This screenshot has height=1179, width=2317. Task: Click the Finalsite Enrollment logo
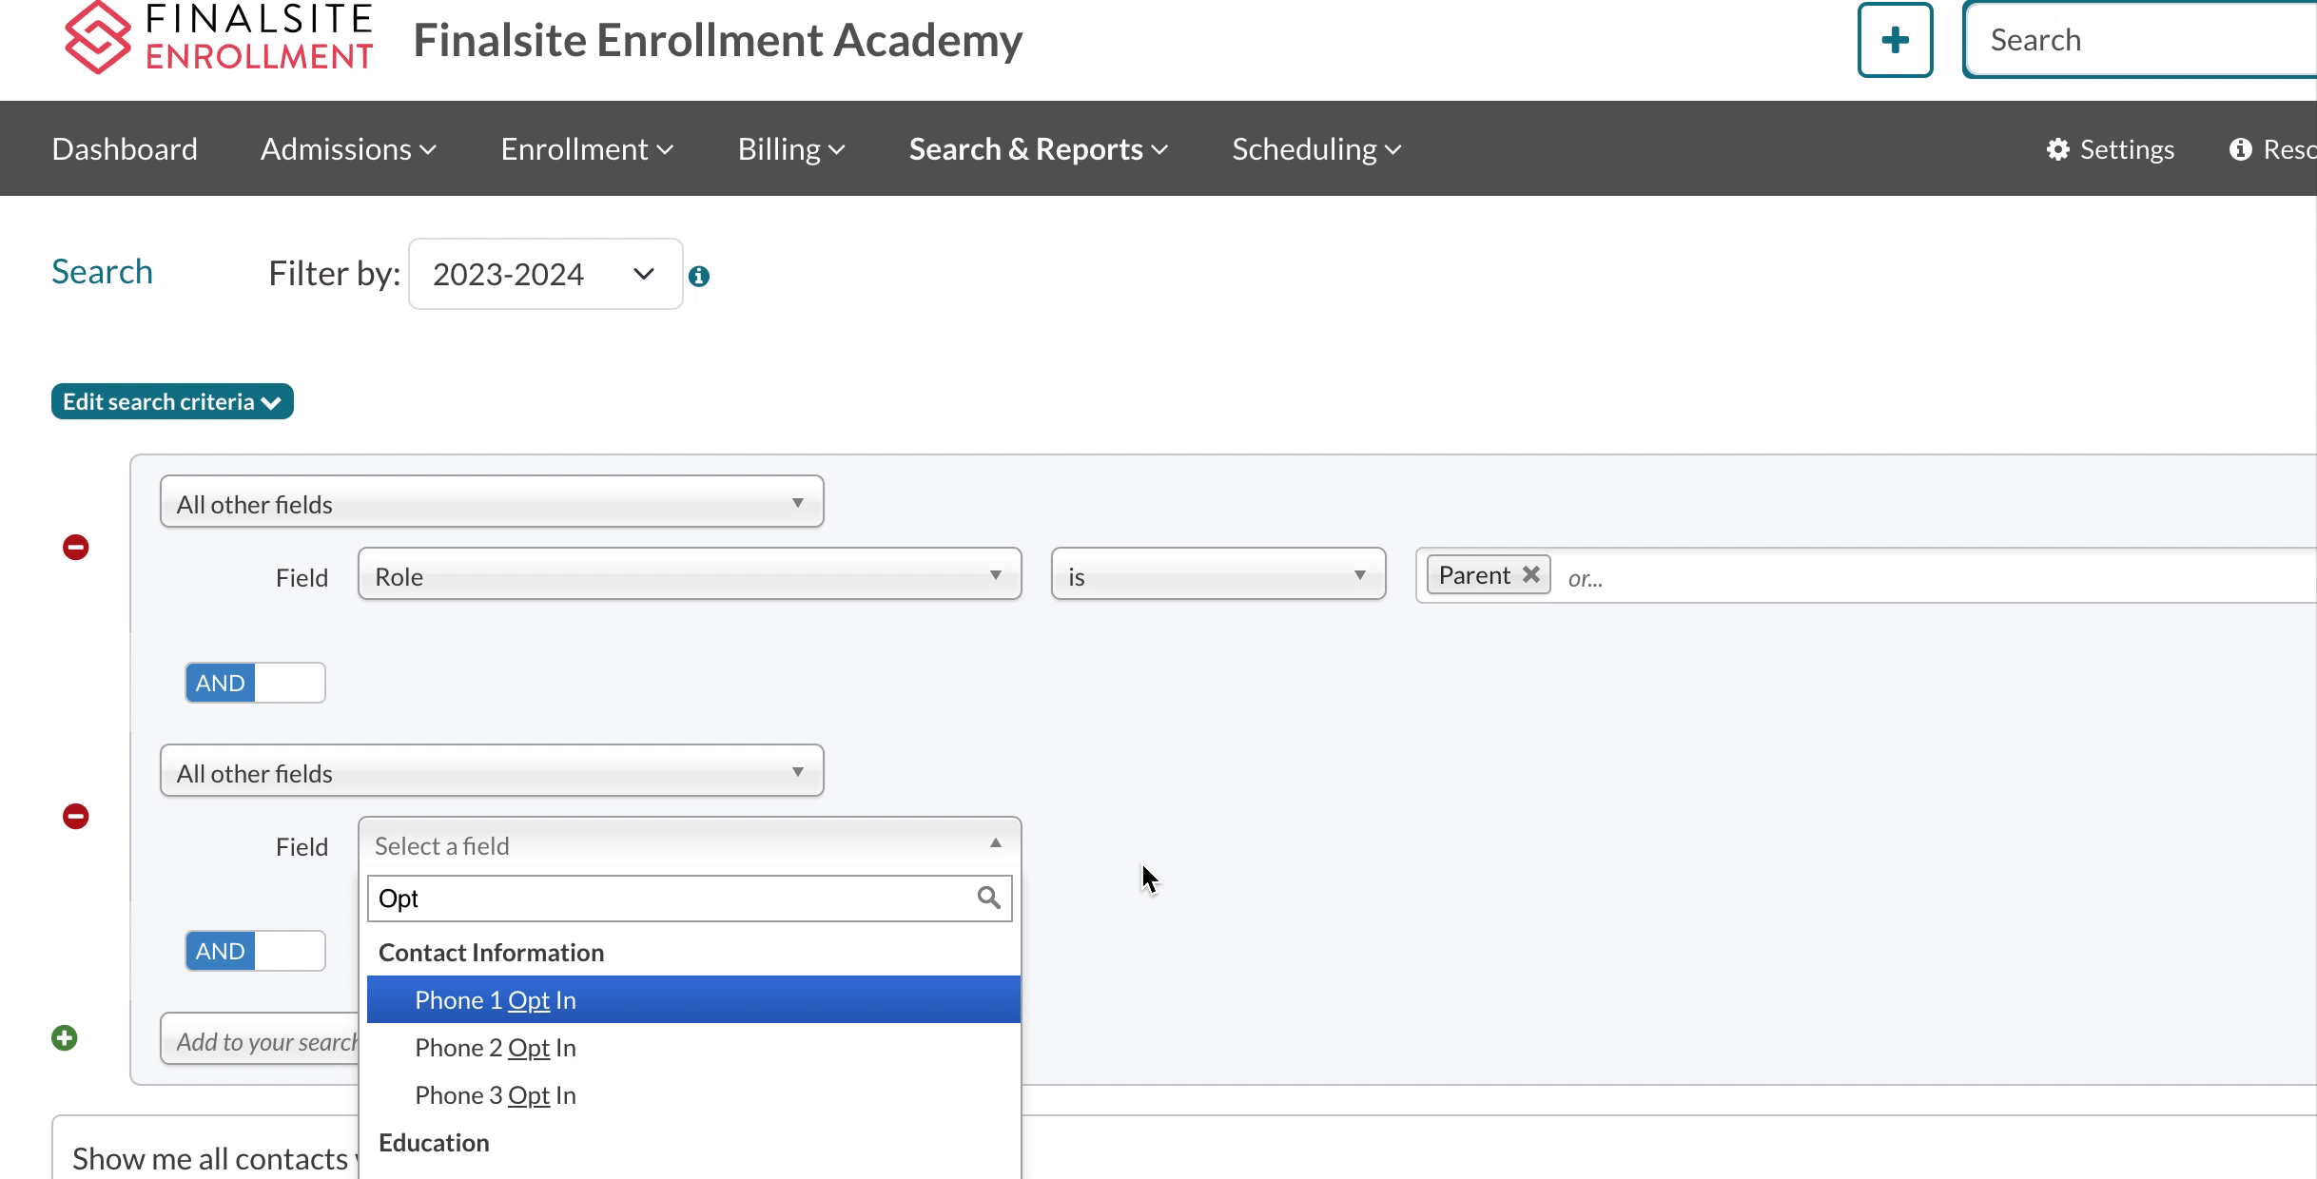tap(218, 38)
